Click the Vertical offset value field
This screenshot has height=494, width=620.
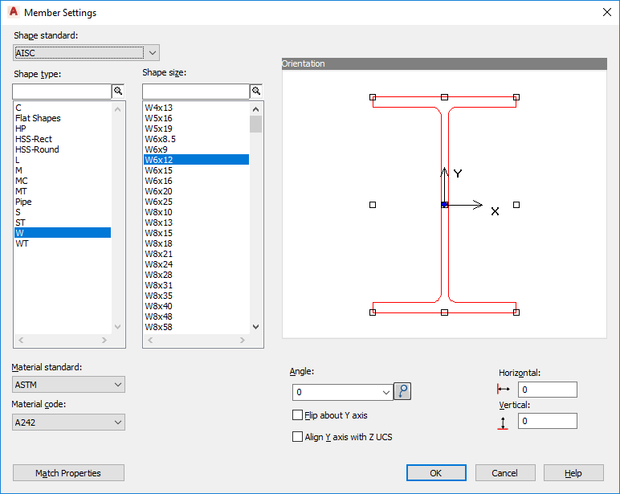[547, 421]
